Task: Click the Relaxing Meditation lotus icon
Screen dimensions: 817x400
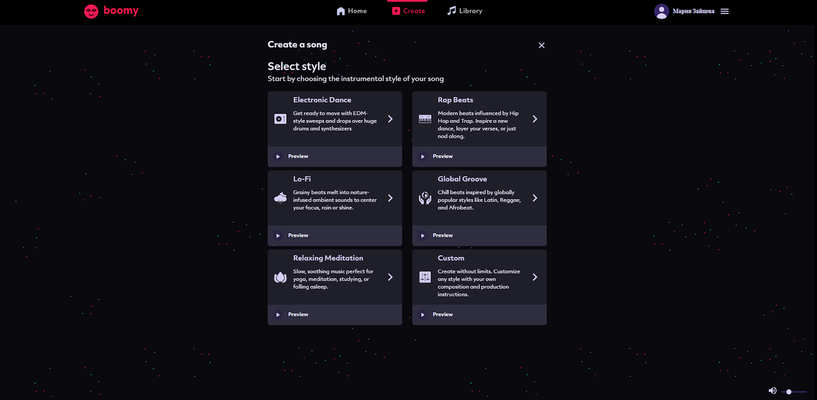Action: tap(280, 277)
